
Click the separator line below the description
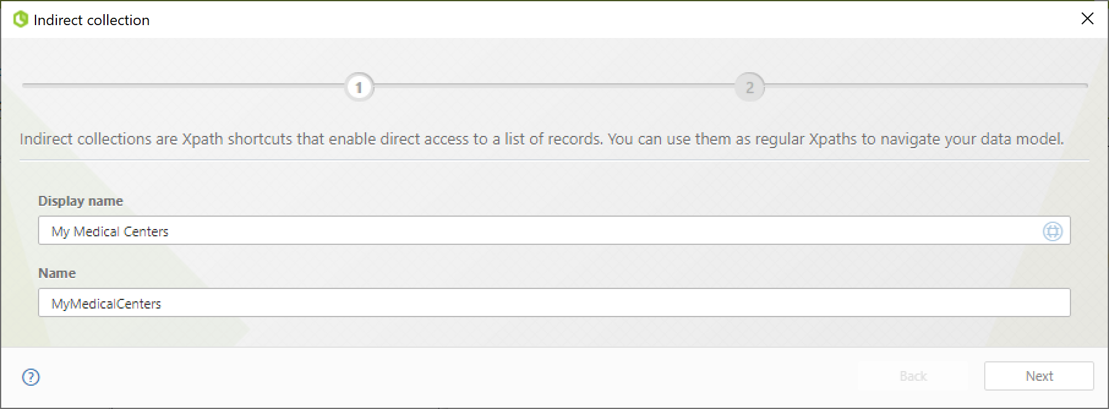pos(554,160)
